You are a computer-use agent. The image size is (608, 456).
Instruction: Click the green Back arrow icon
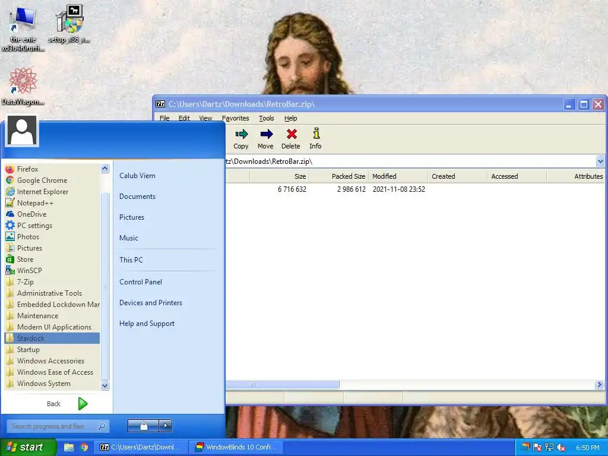tap(83, 404)
